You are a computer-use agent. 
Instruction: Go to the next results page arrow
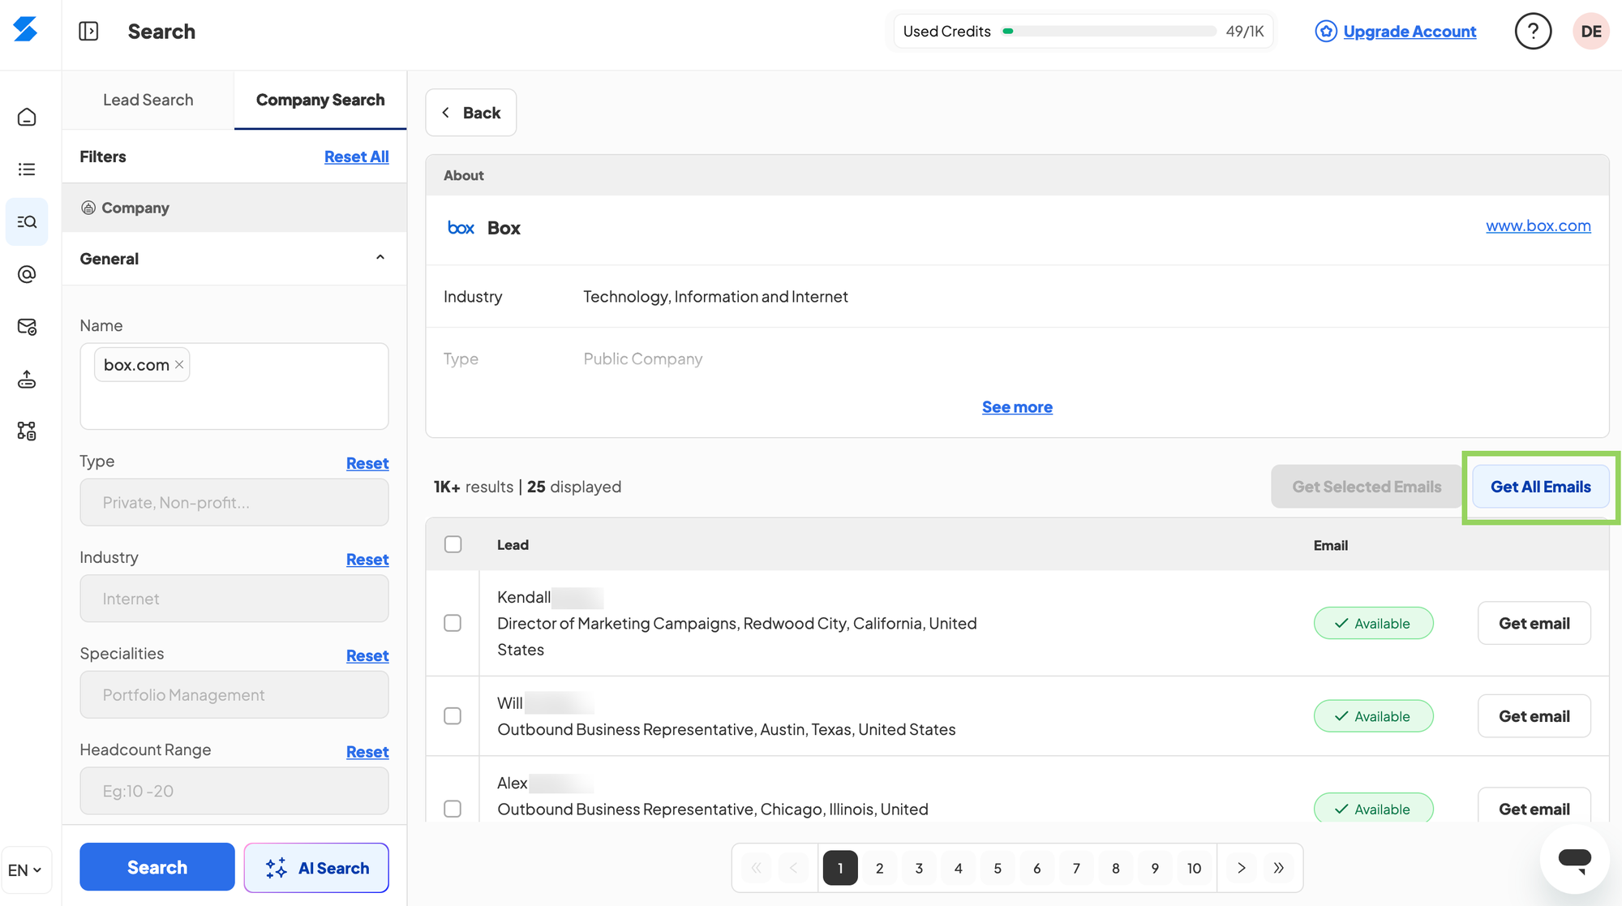(1241, 868)
